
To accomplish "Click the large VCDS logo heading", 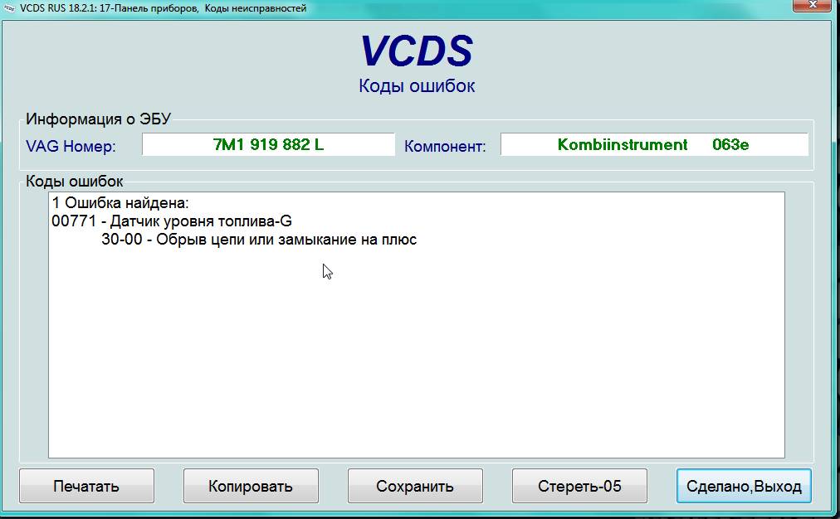I will [416, 51].
